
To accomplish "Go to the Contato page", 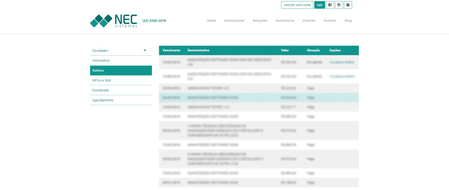I will pyautogui.click(x=330, y=20).
